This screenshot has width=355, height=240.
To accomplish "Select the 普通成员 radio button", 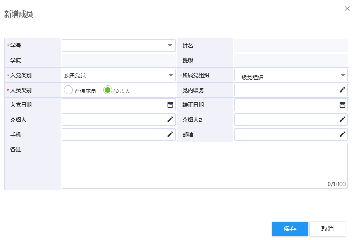I will pos(68,90).
